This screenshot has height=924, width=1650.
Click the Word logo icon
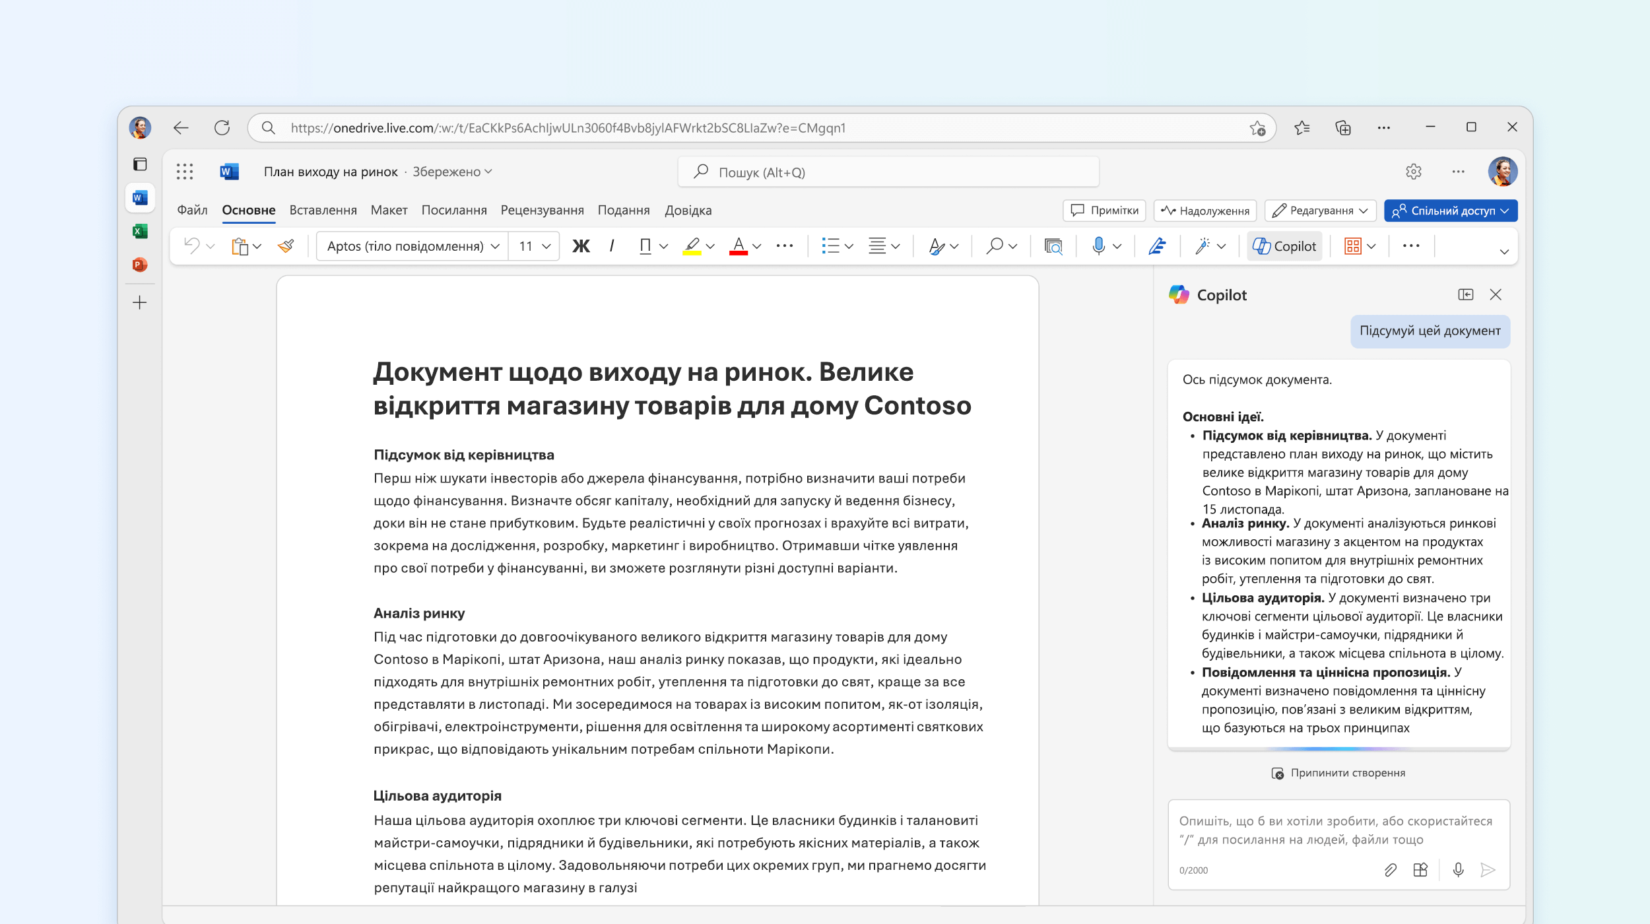click(229, 172)
